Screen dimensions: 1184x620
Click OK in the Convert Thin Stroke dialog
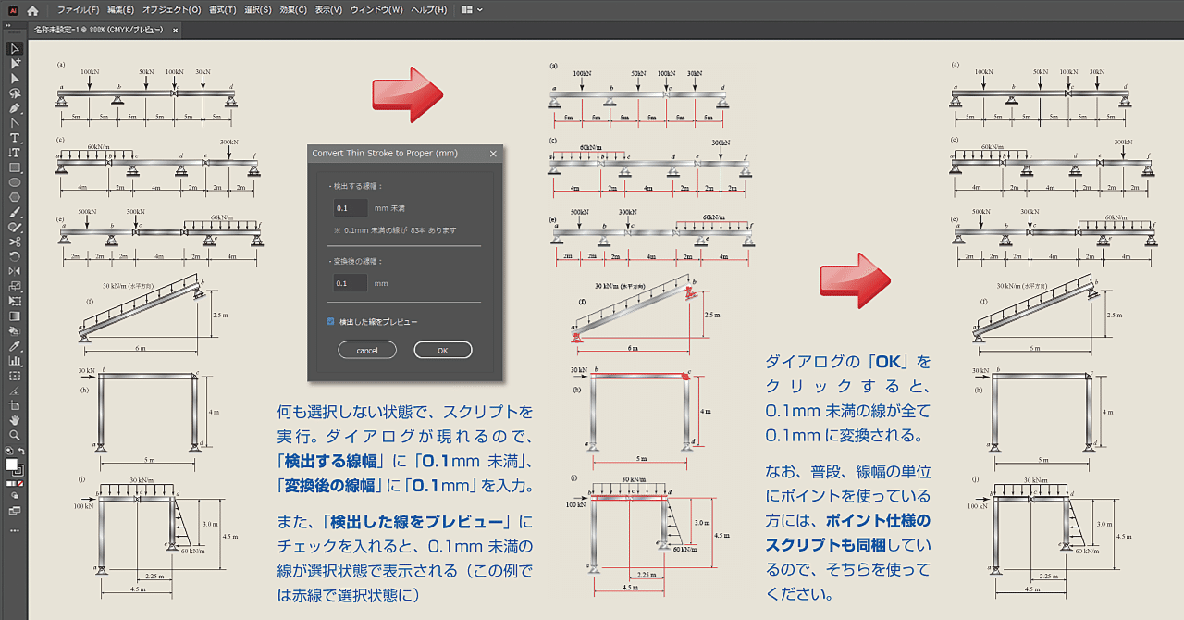pyautogui.click(x=443, y=350)
